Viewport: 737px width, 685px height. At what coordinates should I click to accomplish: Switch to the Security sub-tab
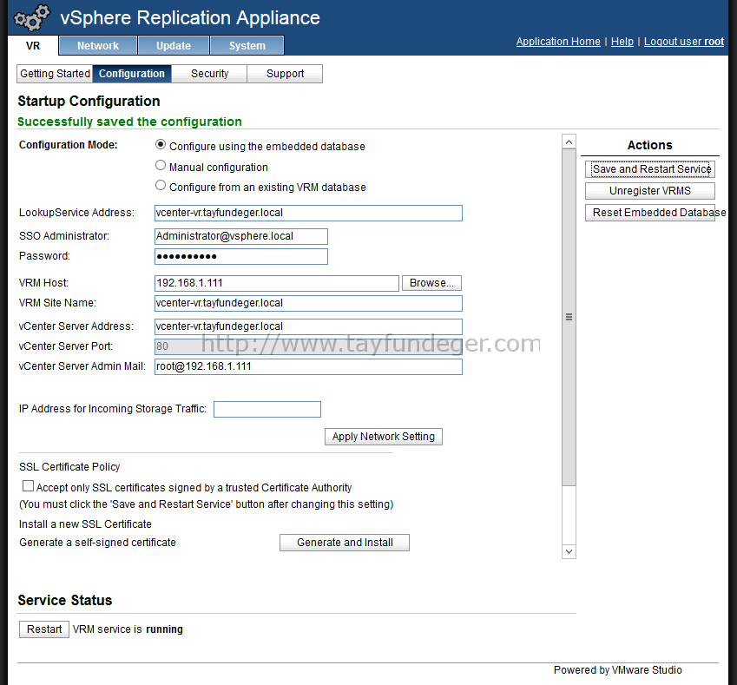209,74
